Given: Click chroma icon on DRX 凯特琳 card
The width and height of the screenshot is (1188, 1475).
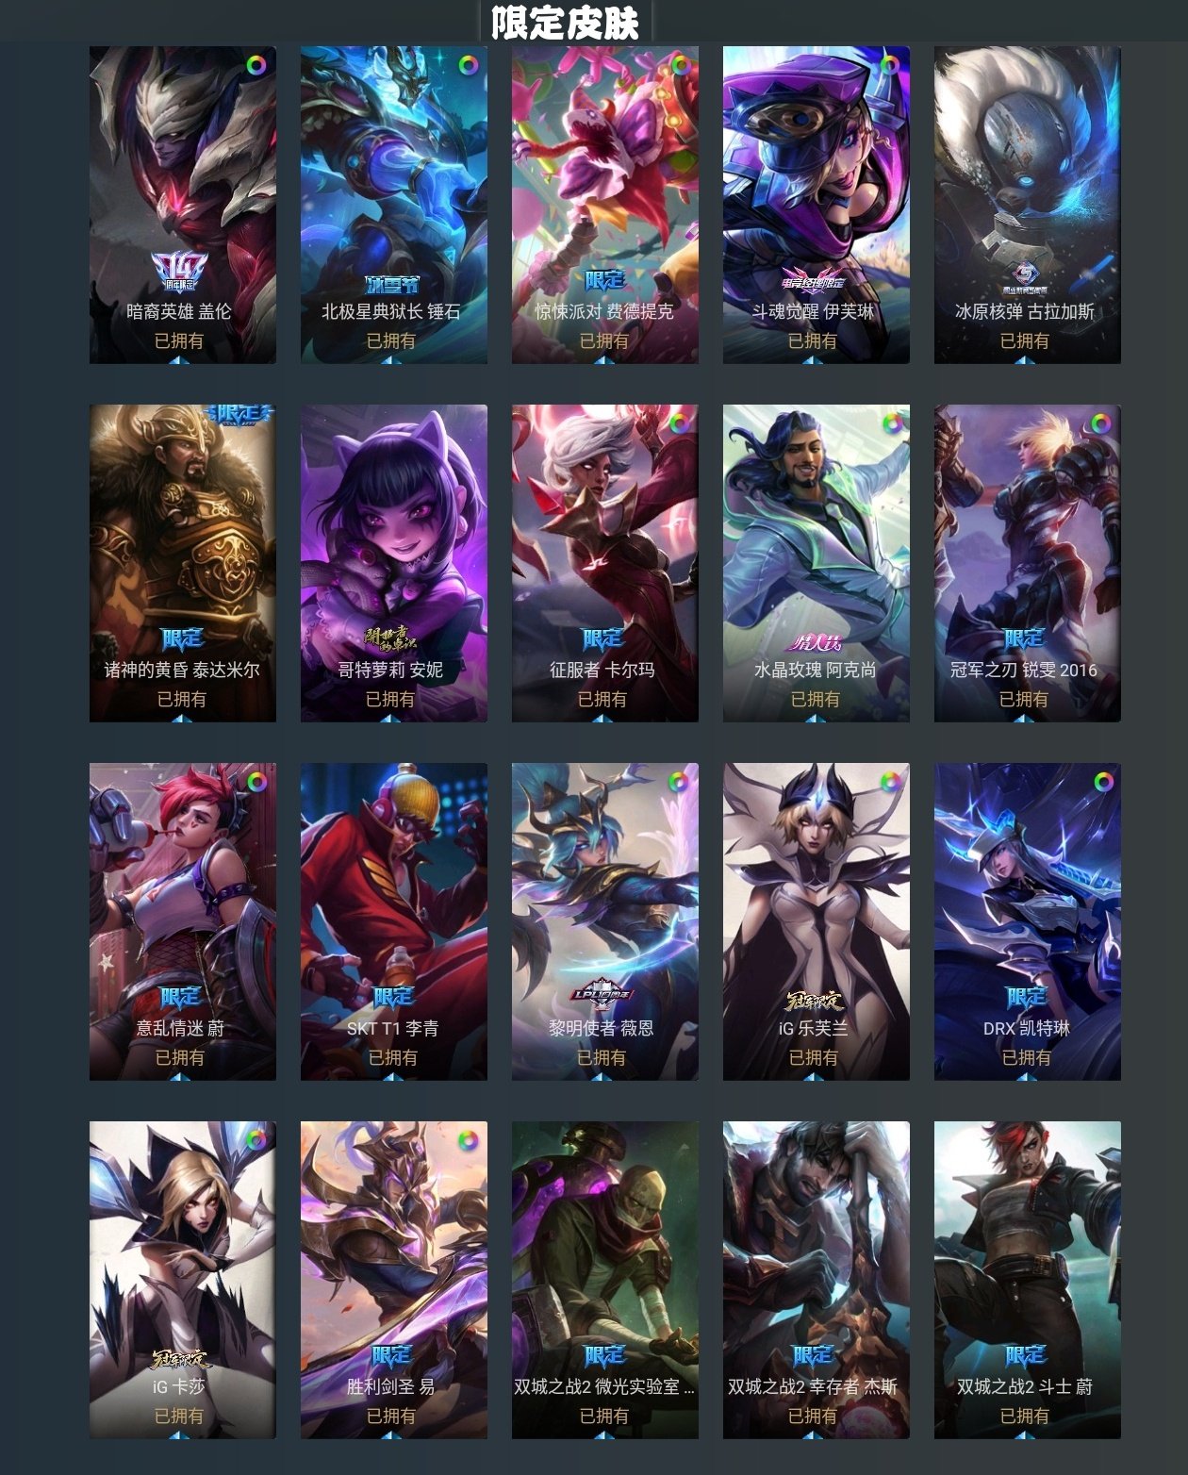Looking at the screenshot, I should 1103,782.
